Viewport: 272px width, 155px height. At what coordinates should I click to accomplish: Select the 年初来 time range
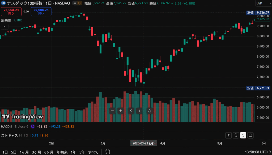pos(62,152)
